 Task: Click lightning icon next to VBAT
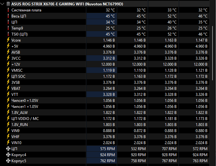tap(8, 88)
